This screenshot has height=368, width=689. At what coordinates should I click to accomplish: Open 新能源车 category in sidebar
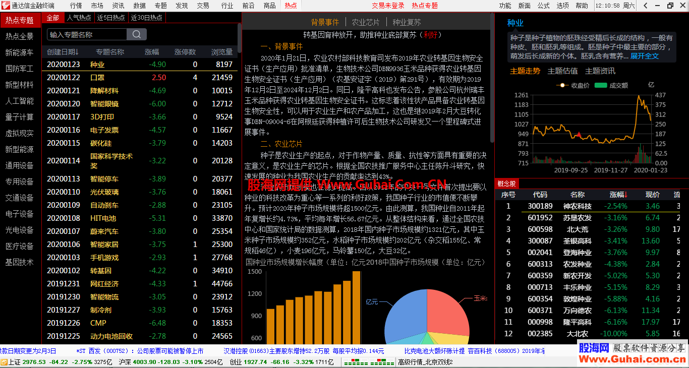coord(20,52)
